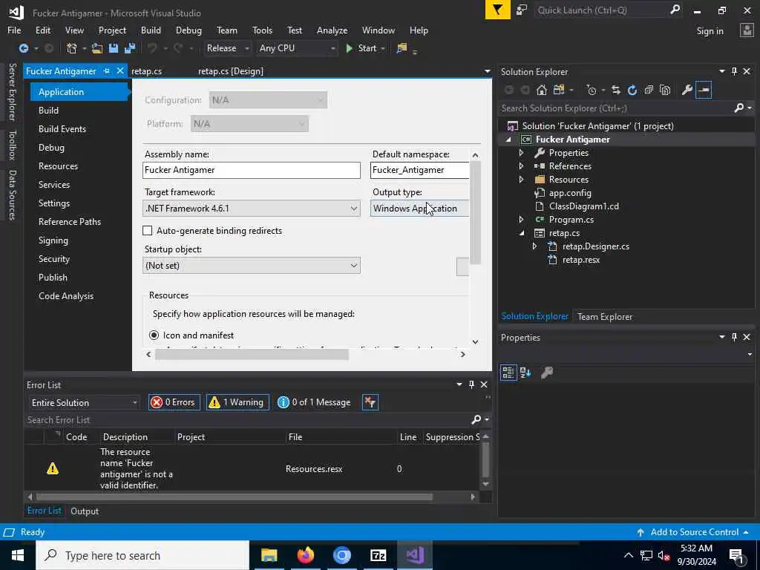This screenshot has height=570, width=760.
Task: Collapse the retap.cs node
Action: (522, 233)
